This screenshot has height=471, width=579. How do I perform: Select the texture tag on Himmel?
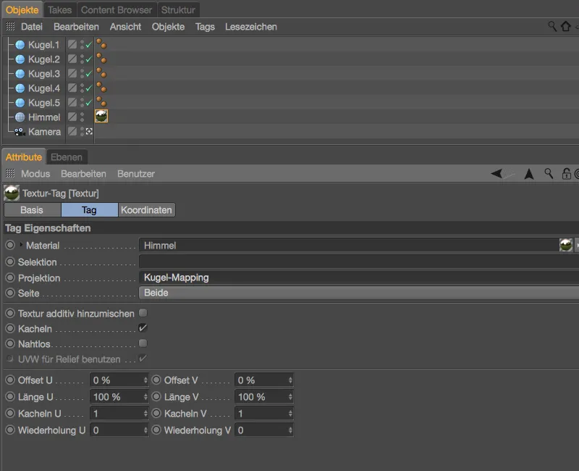pyautogui.click(x=101, y=116)
